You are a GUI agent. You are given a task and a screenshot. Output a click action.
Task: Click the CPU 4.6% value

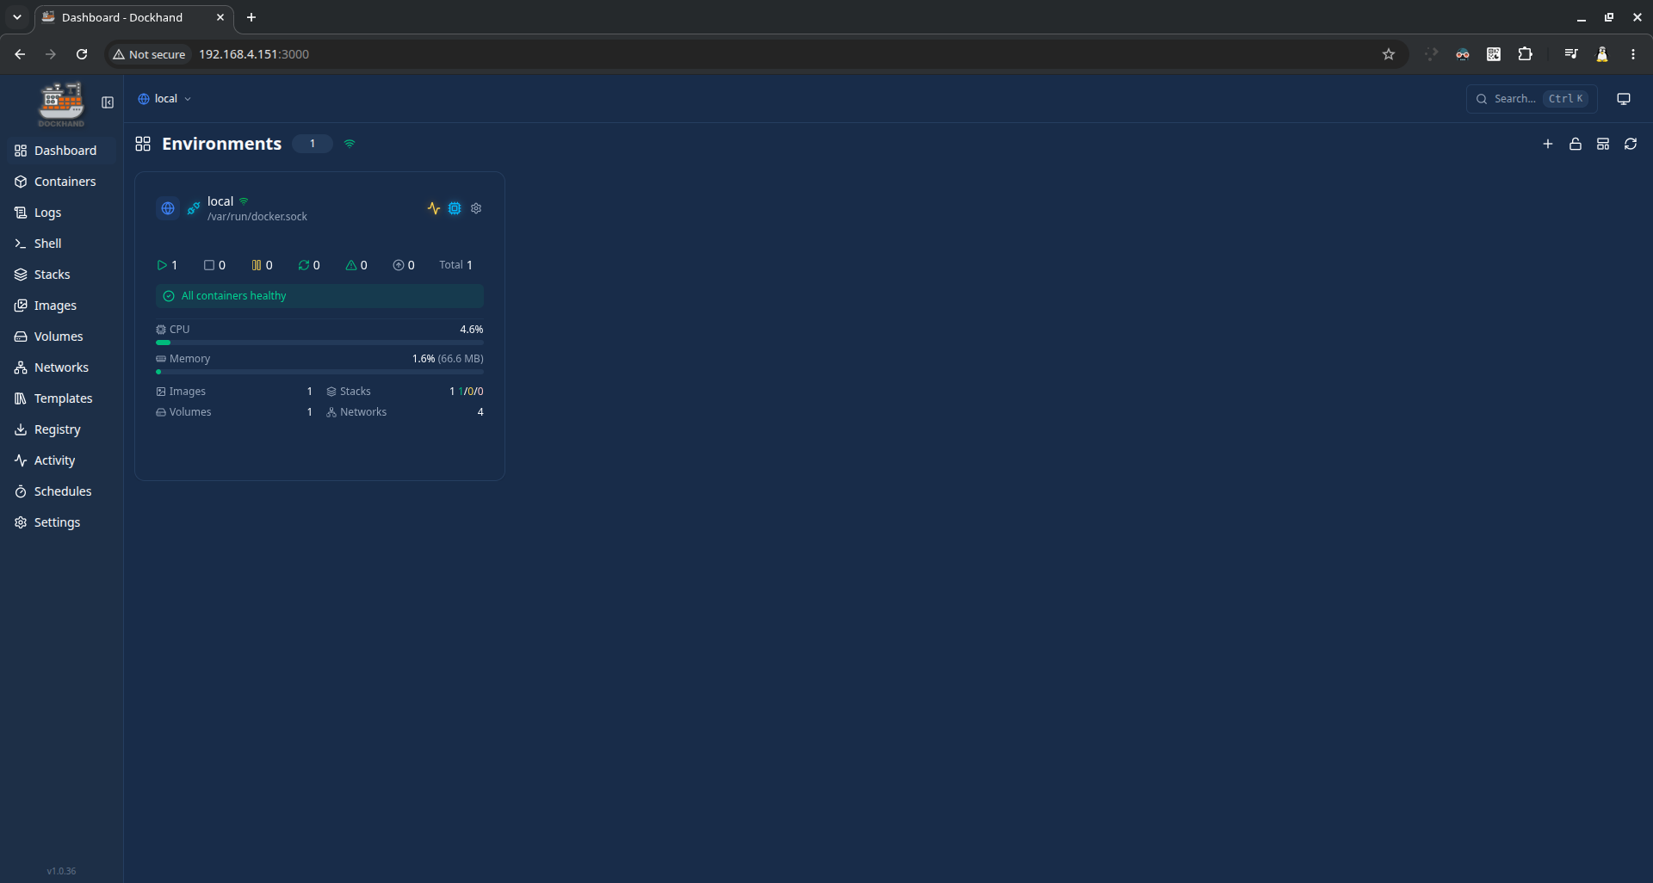(472, 330)
